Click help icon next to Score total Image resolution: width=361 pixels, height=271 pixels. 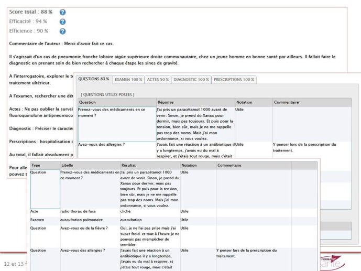pyautogui.click(x=63, y=12)
